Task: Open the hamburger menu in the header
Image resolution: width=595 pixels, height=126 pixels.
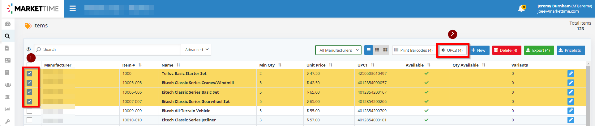Action: tap(73, 8)
